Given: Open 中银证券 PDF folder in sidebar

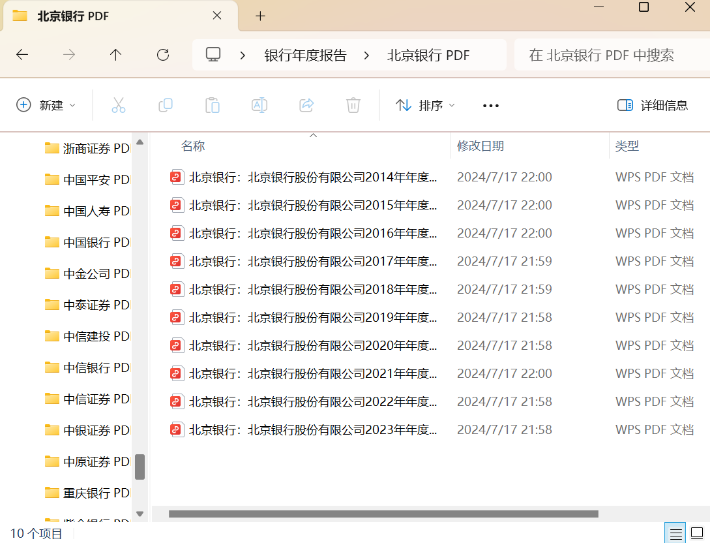Looking at the screenshot, I should (x=87, y=429).
